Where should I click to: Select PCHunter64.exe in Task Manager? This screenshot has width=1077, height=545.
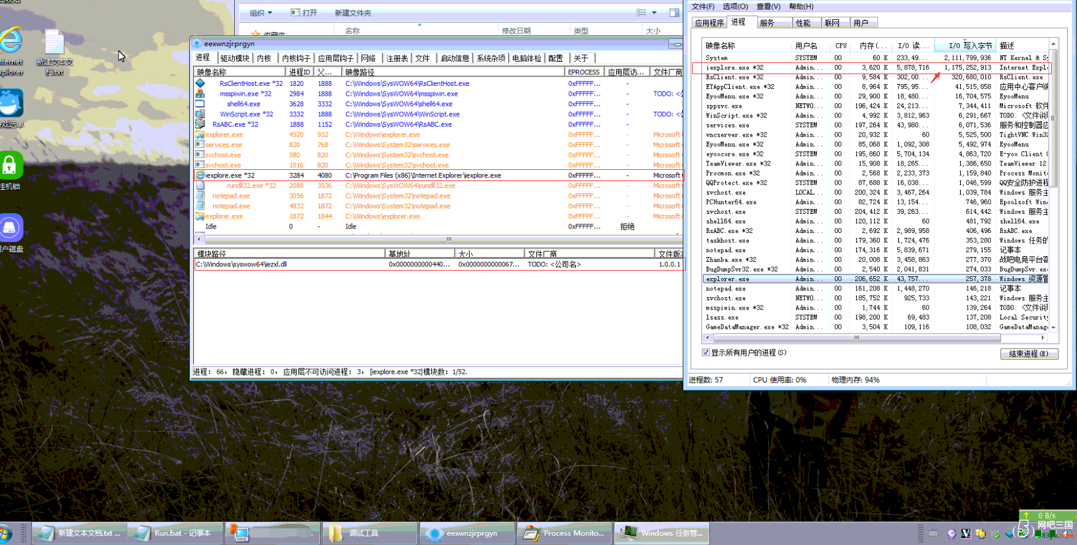(875, 202)
